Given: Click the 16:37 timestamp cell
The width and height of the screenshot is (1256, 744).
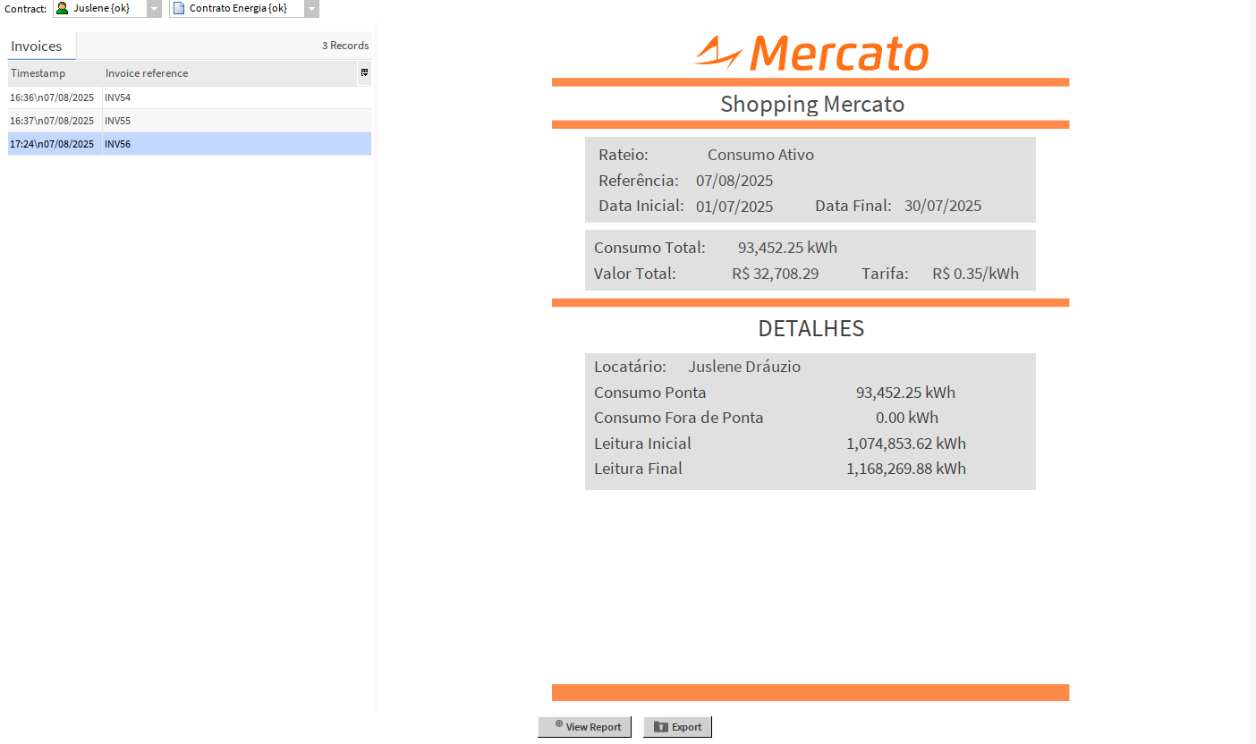Looking at the screenshot, I should tap(55, 121).
